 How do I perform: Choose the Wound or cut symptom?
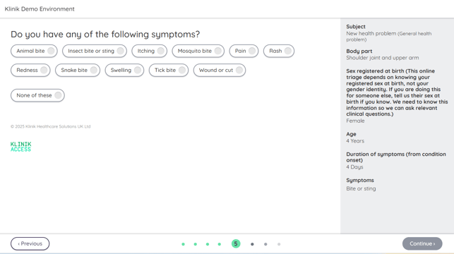[x=220, y=71]
